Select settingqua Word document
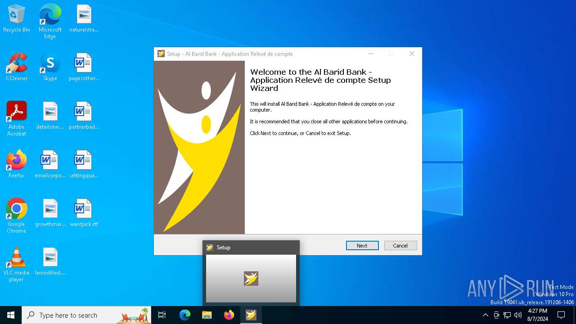Screen dimensions: 576x324 [84, 165]
